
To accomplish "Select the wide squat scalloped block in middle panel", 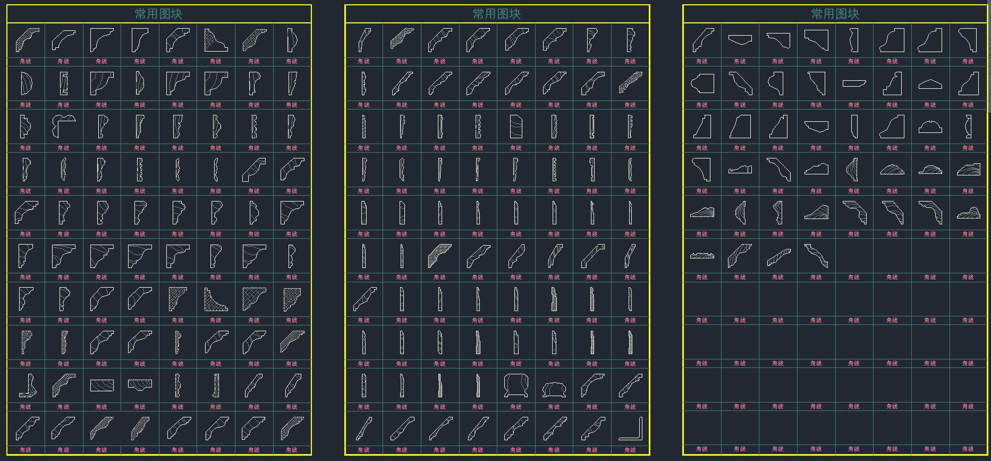I will click(554, 390).
